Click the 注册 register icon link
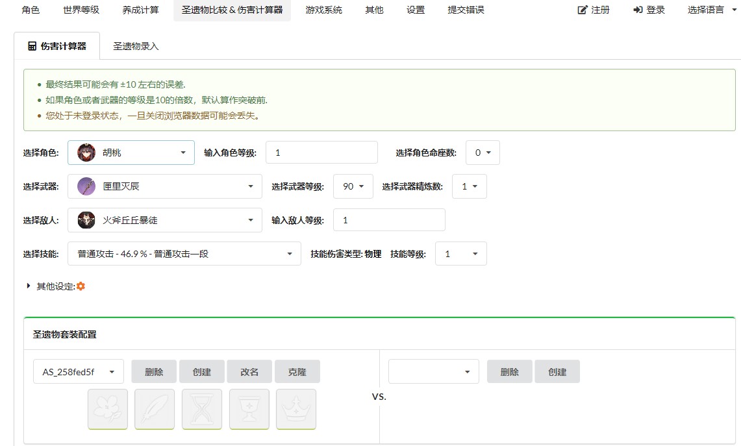The width and height of the screenshot is (741, 446). coord(594,10)
